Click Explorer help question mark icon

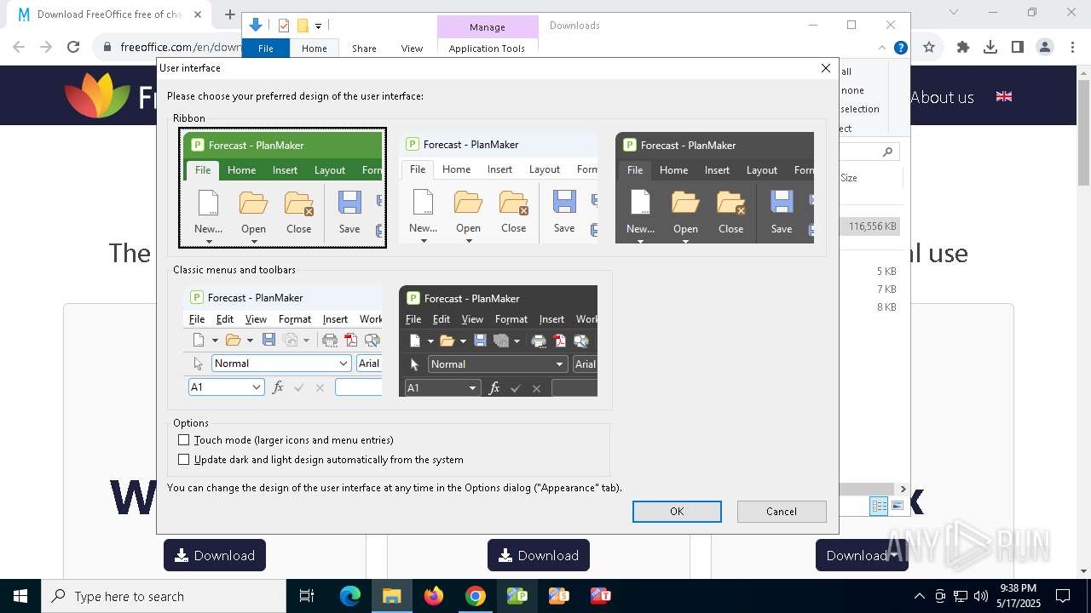click(x=900, y=48)
